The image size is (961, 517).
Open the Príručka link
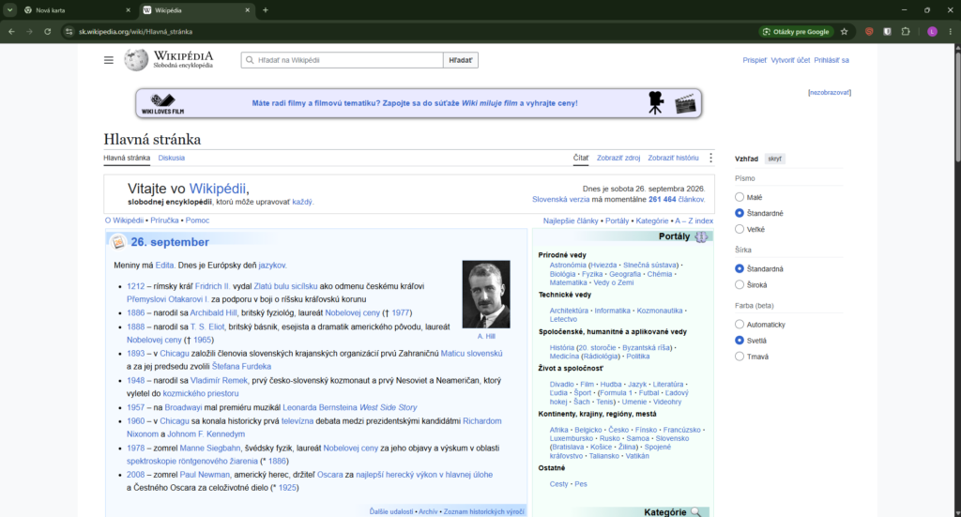tap(164, 220)
